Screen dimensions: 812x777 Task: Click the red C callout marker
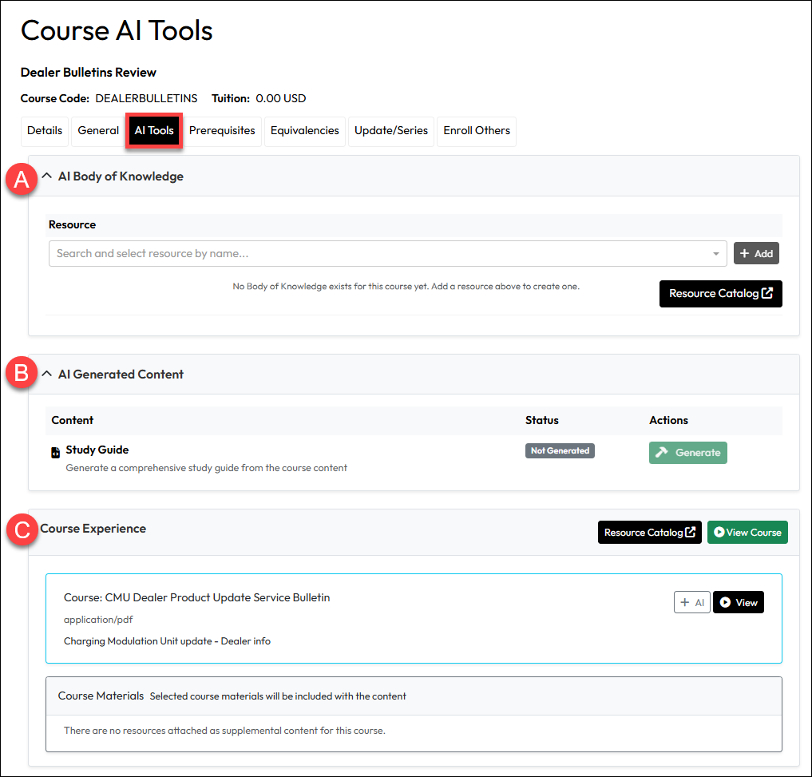click(22, 529)
